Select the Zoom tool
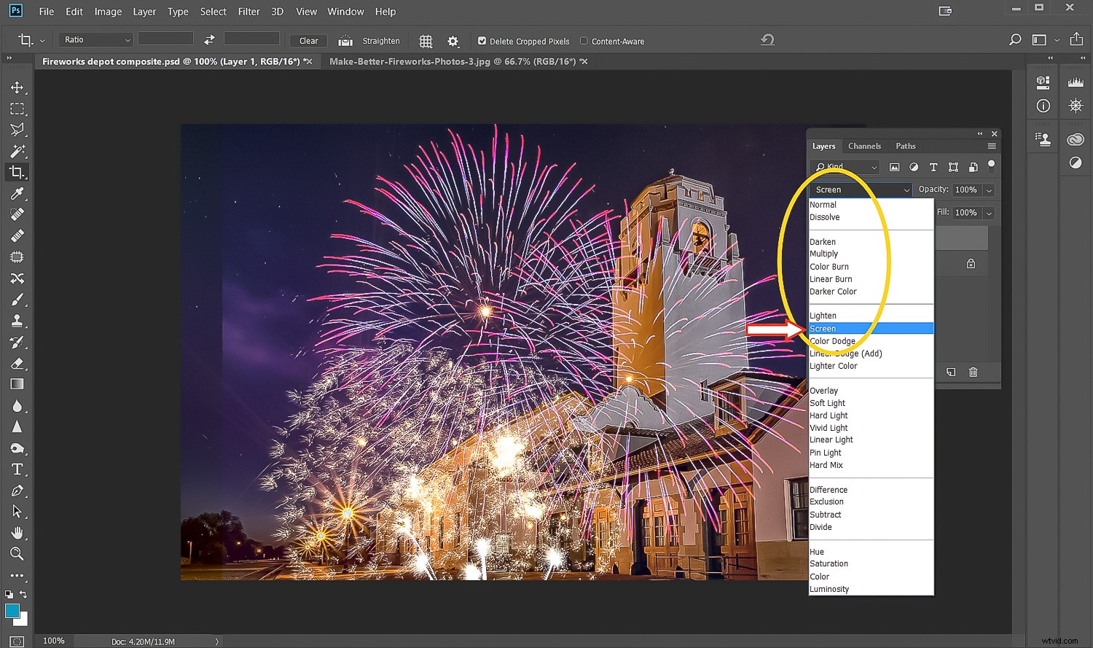Viewport: 1093px width, 648px height. pos(17,553)
